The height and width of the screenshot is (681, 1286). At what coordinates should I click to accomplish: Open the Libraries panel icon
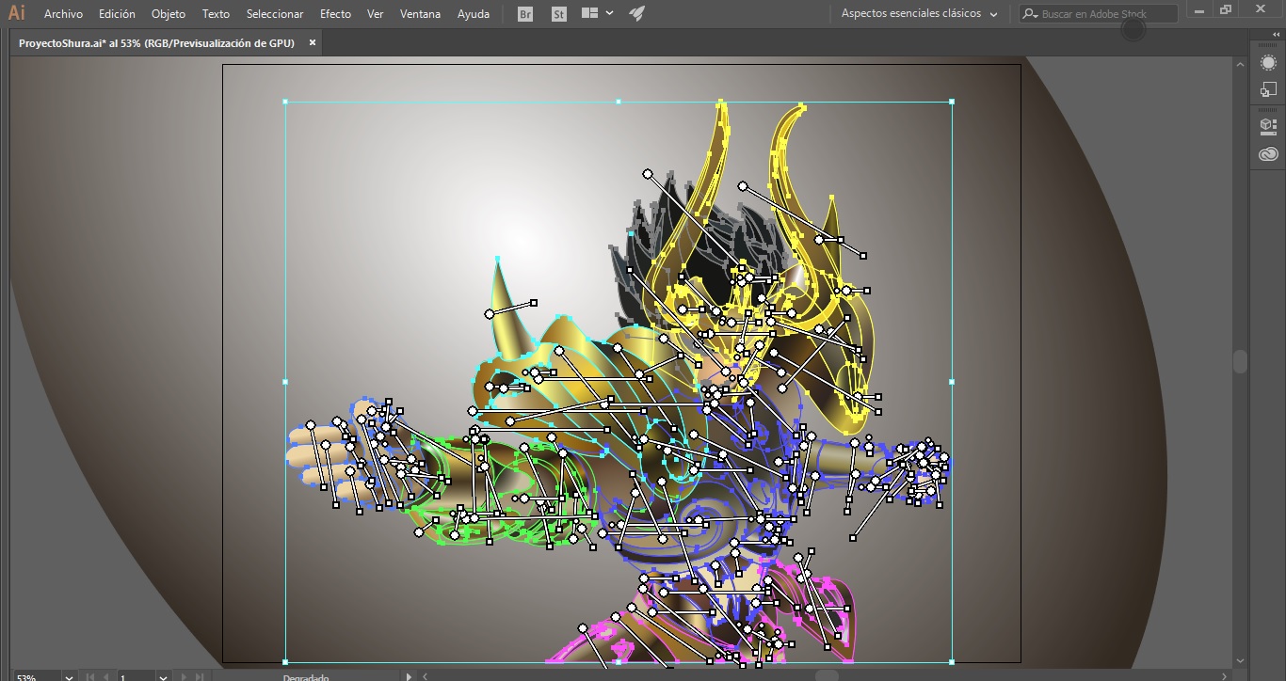tap(1268, 125)
